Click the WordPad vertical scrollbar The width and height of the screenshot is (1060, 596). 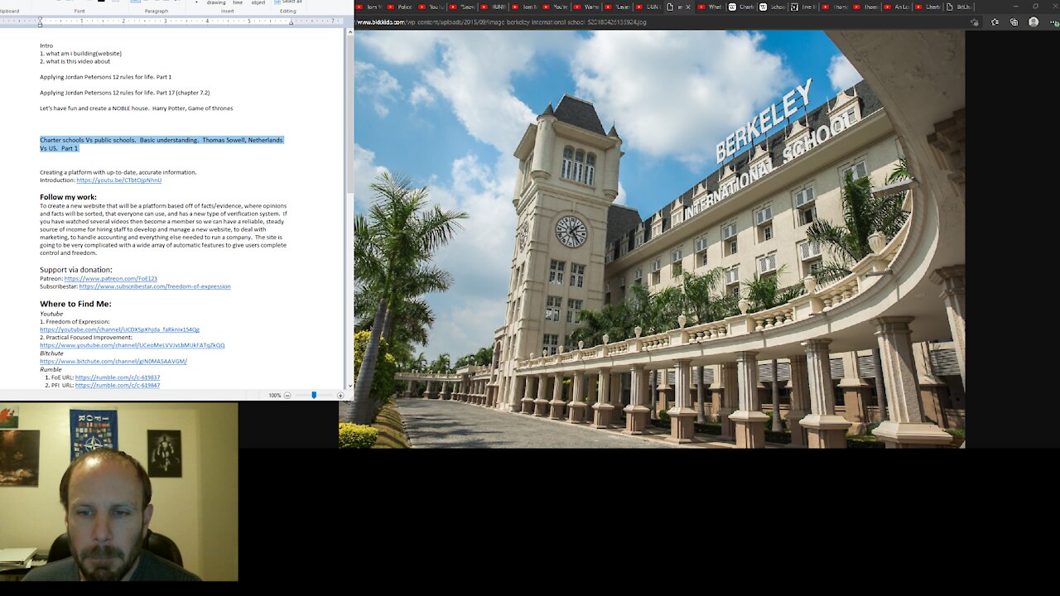click(350, 116)
